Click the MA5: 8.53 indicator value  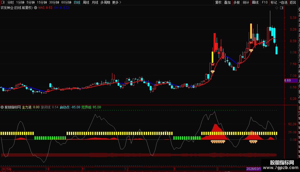(45, 8)
